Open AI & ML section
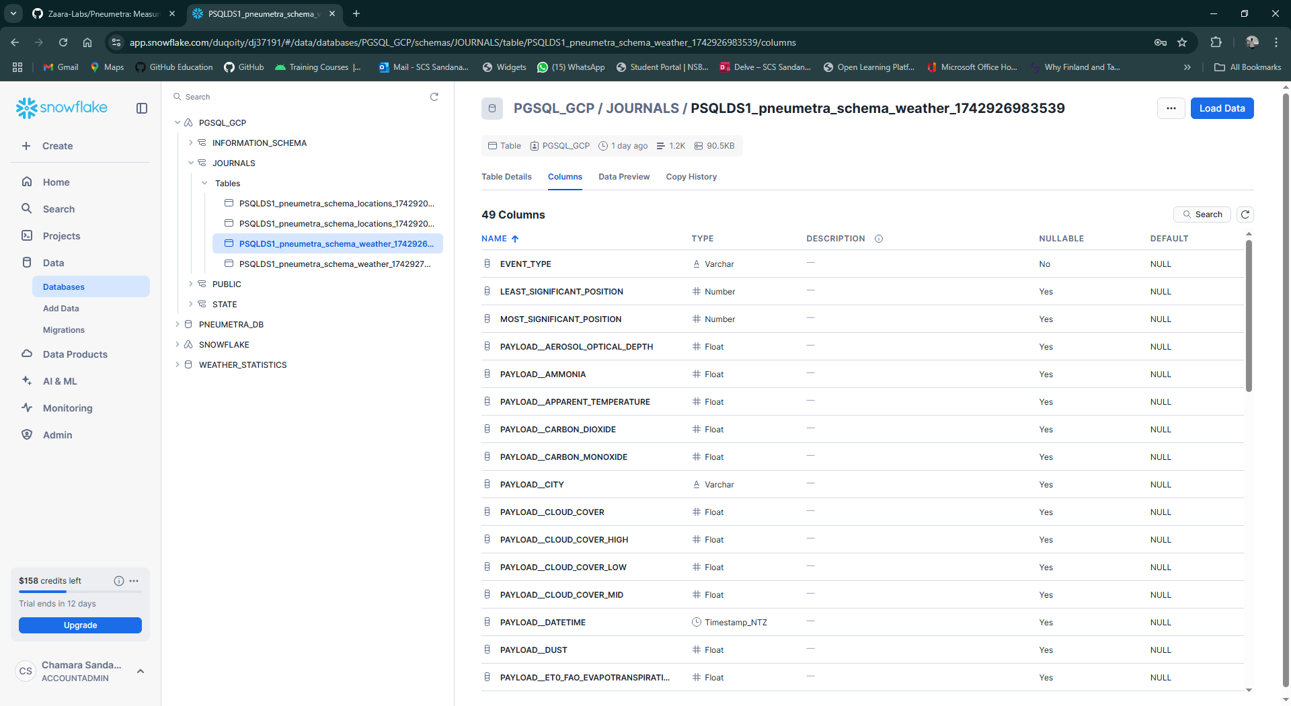The height and width of the screenshot is (706, 1291). (60, 381)
